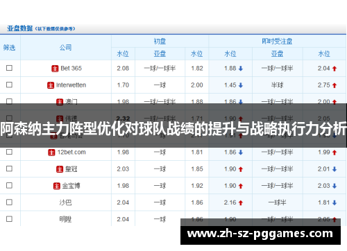Open the 明陞 company link
This screenshot has width=347, height=251.
[65, 219]
